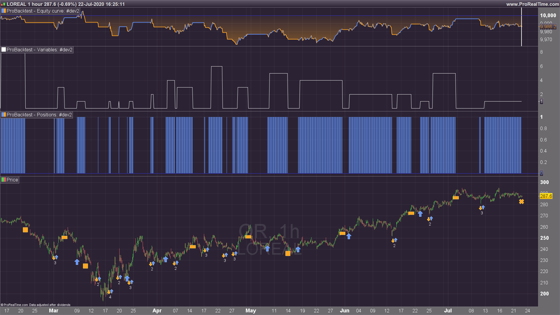Viewport: 560px width, 315px height.
Task: Click the orange square marker near May 14
Action: [x=288, y=253]
